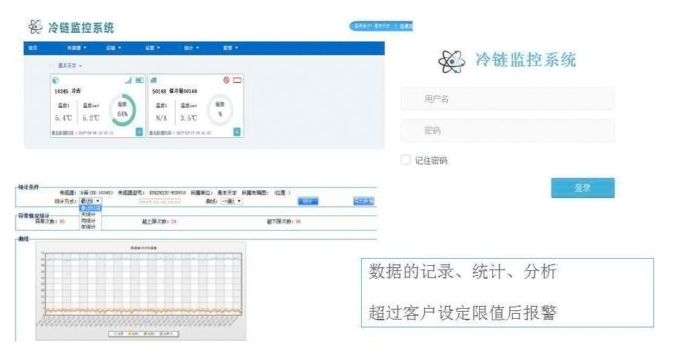Focus the 密码 password field

(507, 131)
